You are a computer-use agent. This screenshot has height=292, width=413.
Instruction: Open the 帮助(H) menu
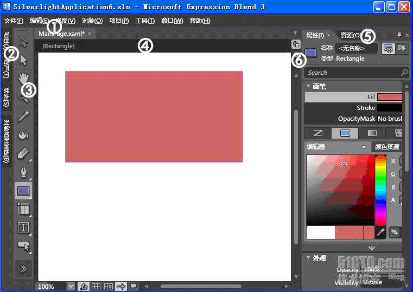pyautogui.click(x=200, y=21)
